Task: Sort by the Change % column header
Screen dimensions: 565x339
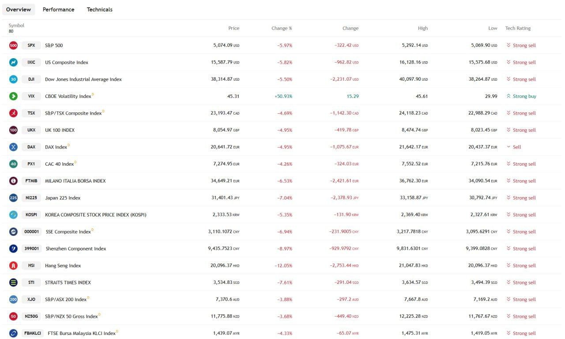Action: coord(282,28)
